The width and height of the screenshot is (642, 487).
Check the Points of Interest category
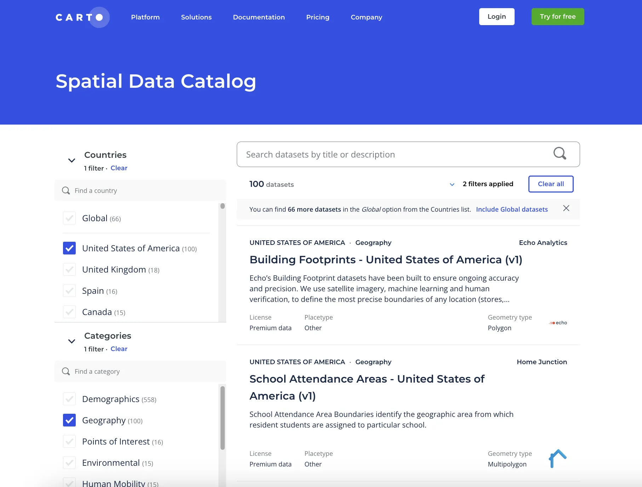(x=69, y=441)
